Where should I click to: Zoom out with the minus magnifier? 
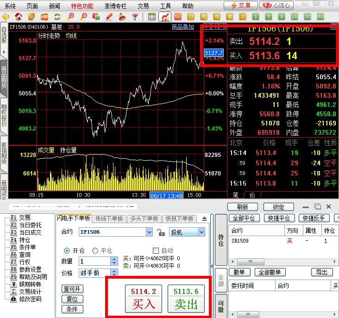[x=83, y=17]
